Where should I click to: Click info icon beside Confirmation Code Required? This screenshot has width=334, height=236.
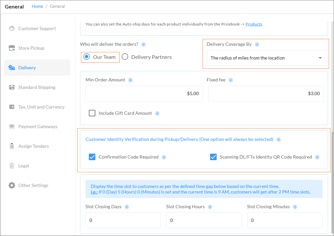(164, 157)
